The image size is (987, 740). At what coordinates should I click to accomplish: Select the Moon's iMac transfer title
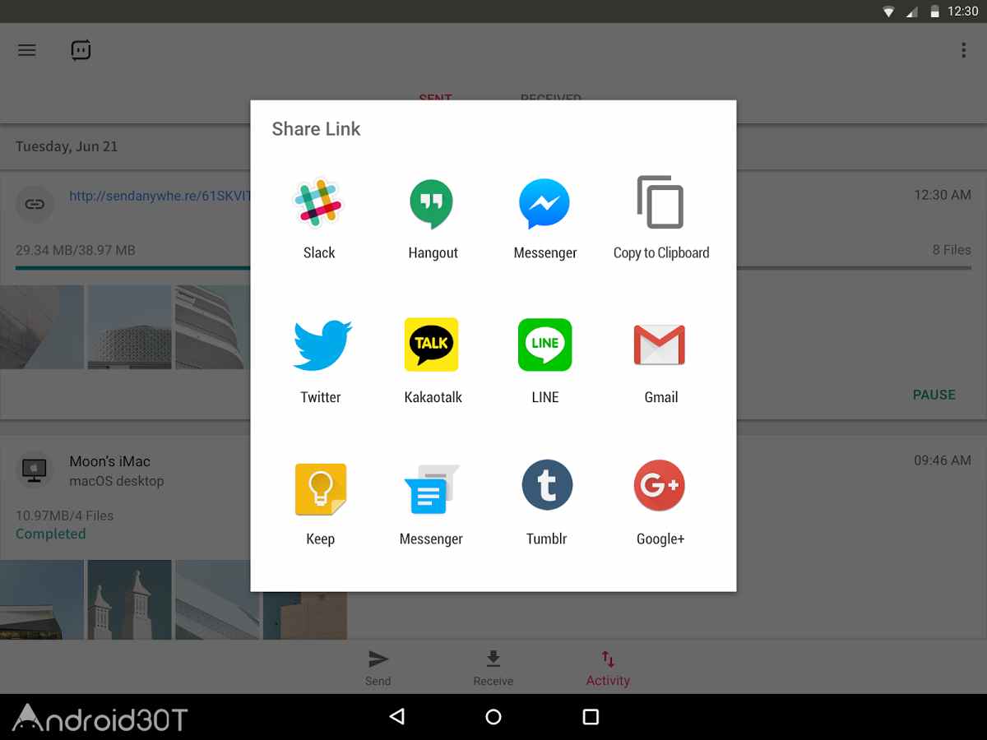[x=109, y=461]
